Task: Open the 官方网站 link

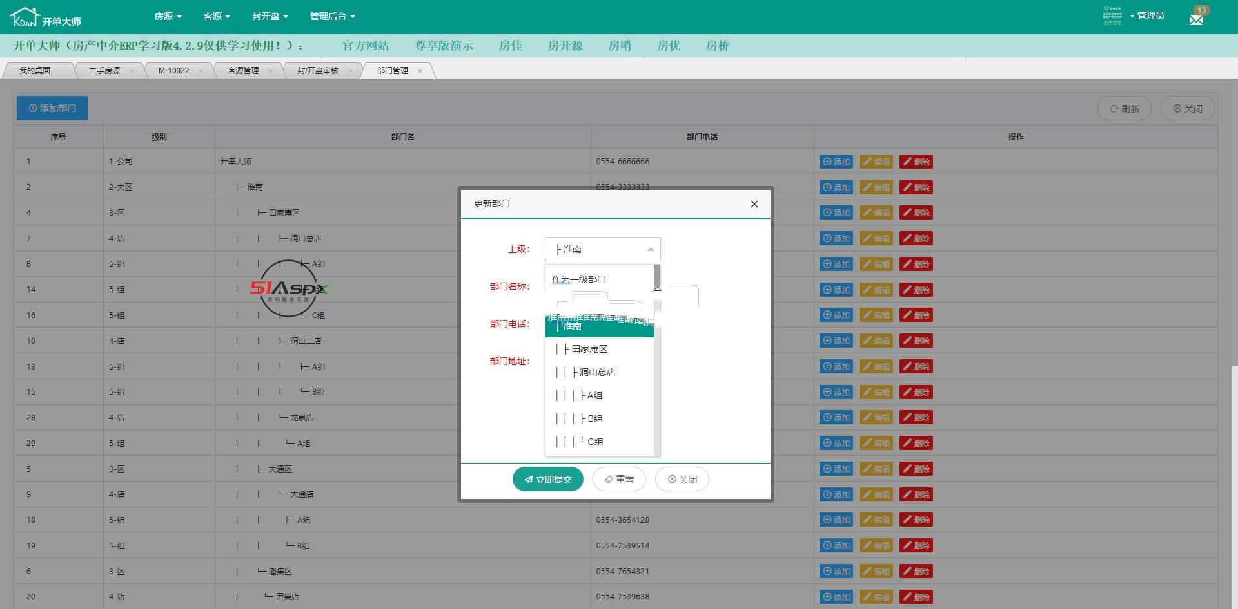Action: (x=365, y=46)
